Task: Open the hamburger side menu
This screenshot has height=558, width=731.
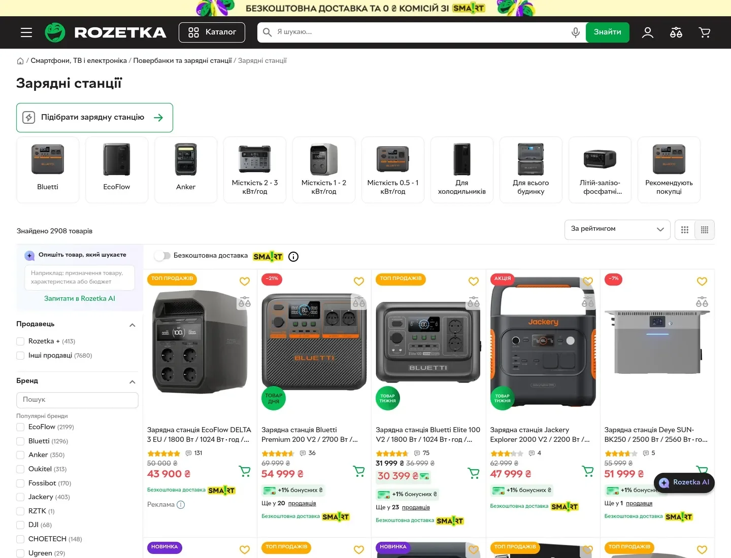Action: coord(26,32)
